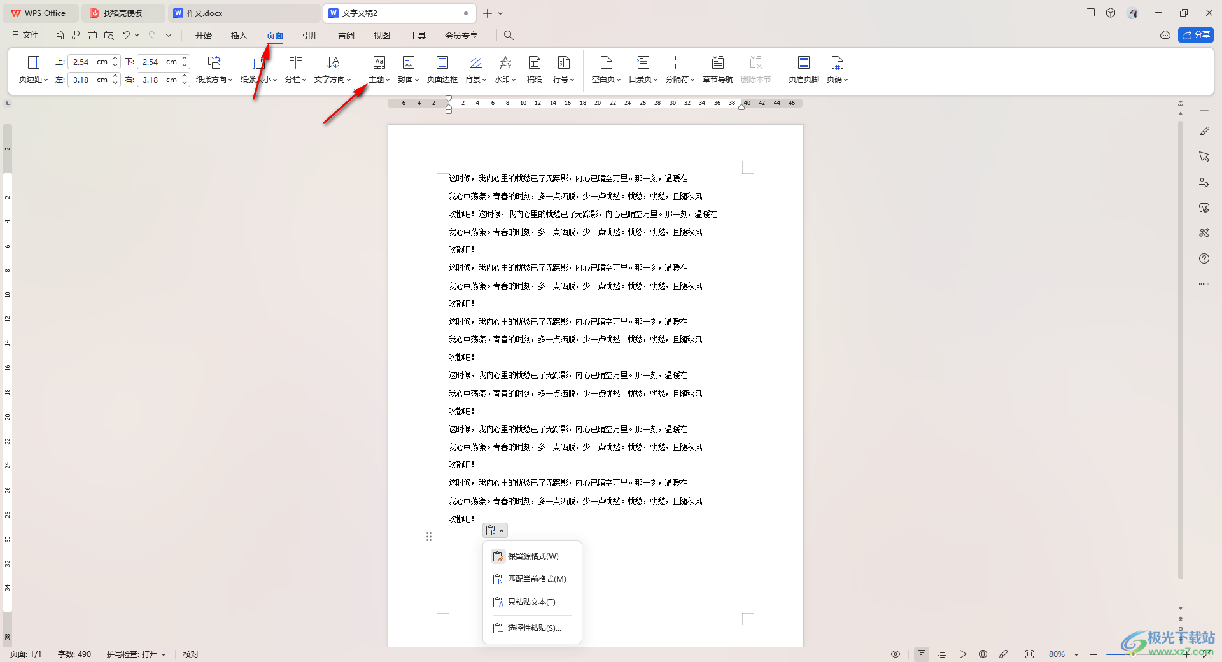Screen dimensions: 1222x662
Task: Switch to page layout view in status bar
Action: (x=922, y=654)
